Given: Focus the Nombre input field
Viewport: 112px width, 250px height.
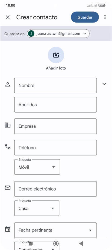Looking at the screenshot, I should point(55,85).
